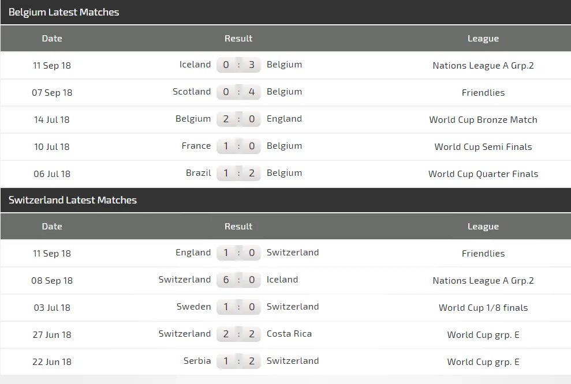Open the Sweden vs Switzerland 1:0 score
This screenshot has height=384, width=571.
(238, 307)
